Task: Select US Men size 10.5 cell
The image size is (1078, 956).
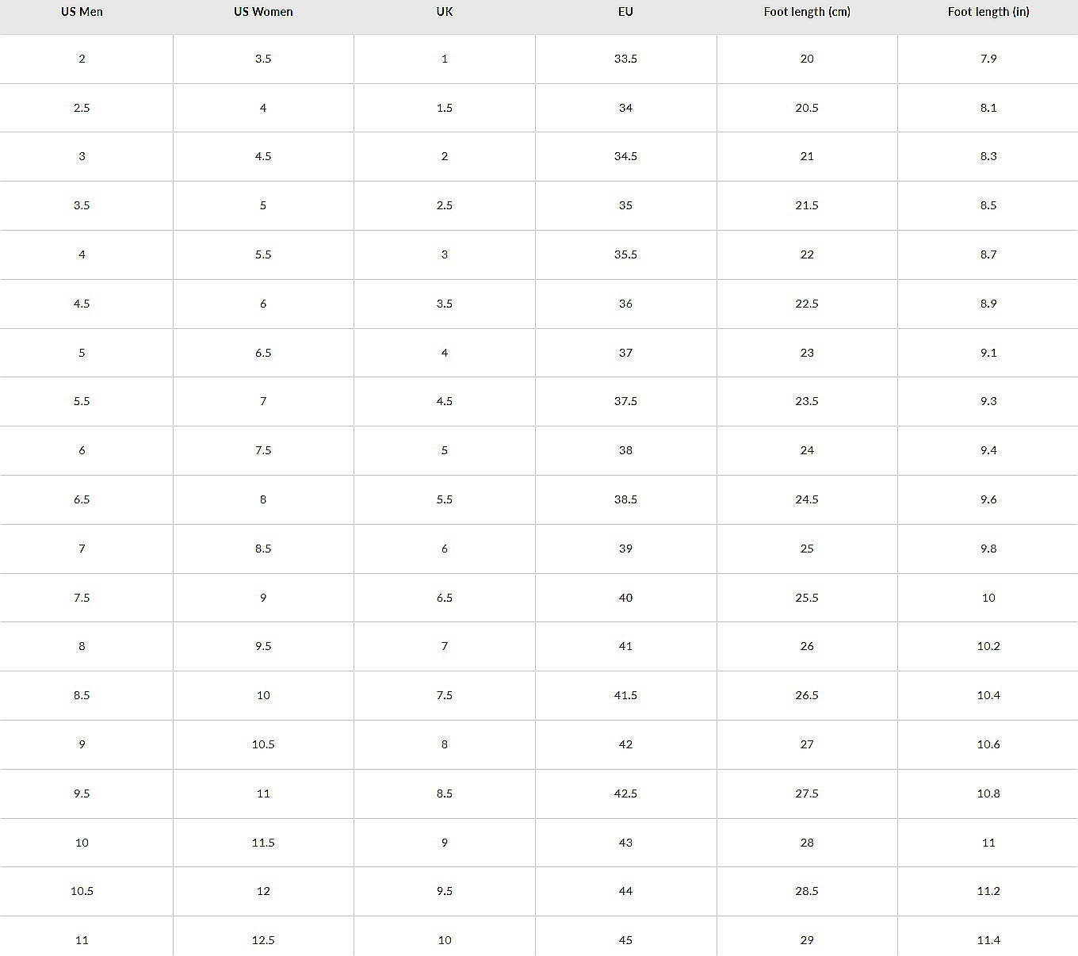Action: tap(82, 891)
